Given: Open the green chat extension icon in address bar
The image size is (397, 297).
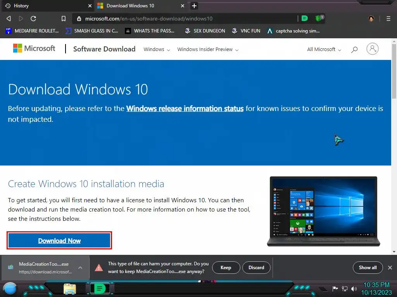Looking at the screenshot, I should pyautogui.click(x=305, y=18).
